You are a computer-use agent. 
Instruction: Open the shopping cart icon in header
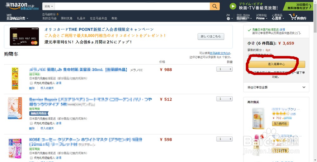298,17
